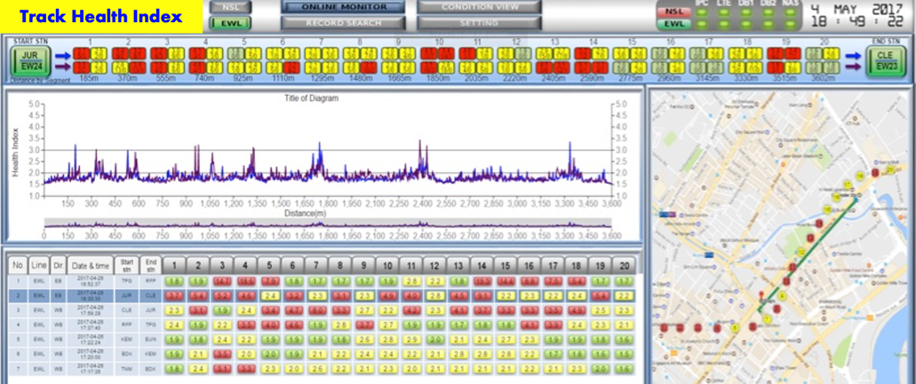916x384 pixels.
Task: Click the DB2 status light in EWL row
Action: coord(769,25)
